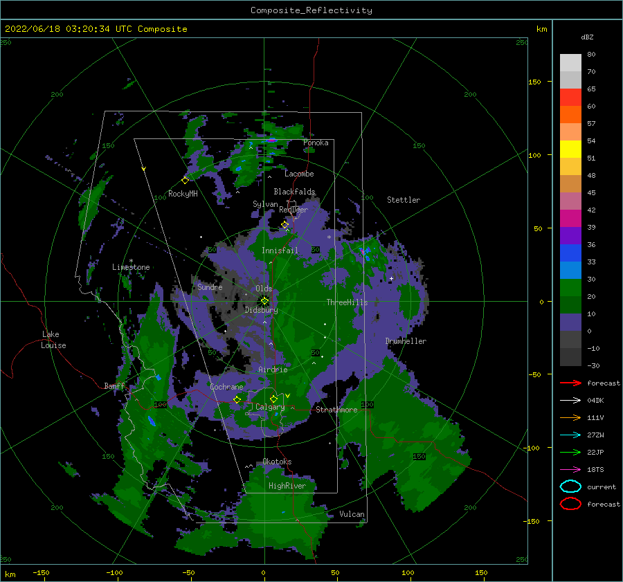
Task: Click yellow Y marker north of RockyMH
Action: (143, 169)
